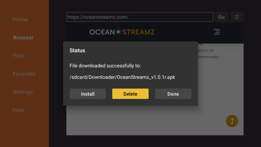This screenshot has height=147, width=261.
Task: Focus the oceanstreamz.com URL address field
Action: tap(140, 17)
